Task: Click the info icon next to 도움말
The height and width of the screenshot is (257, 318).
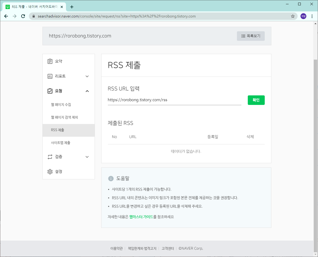Action: 111,179
